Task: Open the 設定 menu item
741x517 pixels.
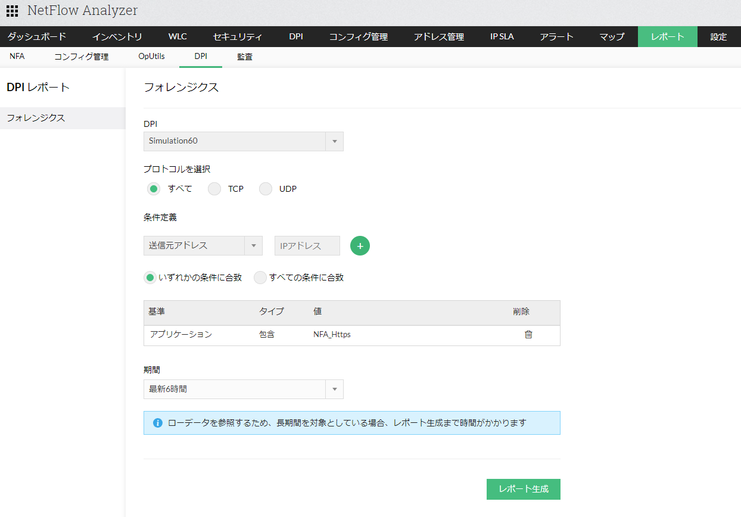Action: coord(718,37)
